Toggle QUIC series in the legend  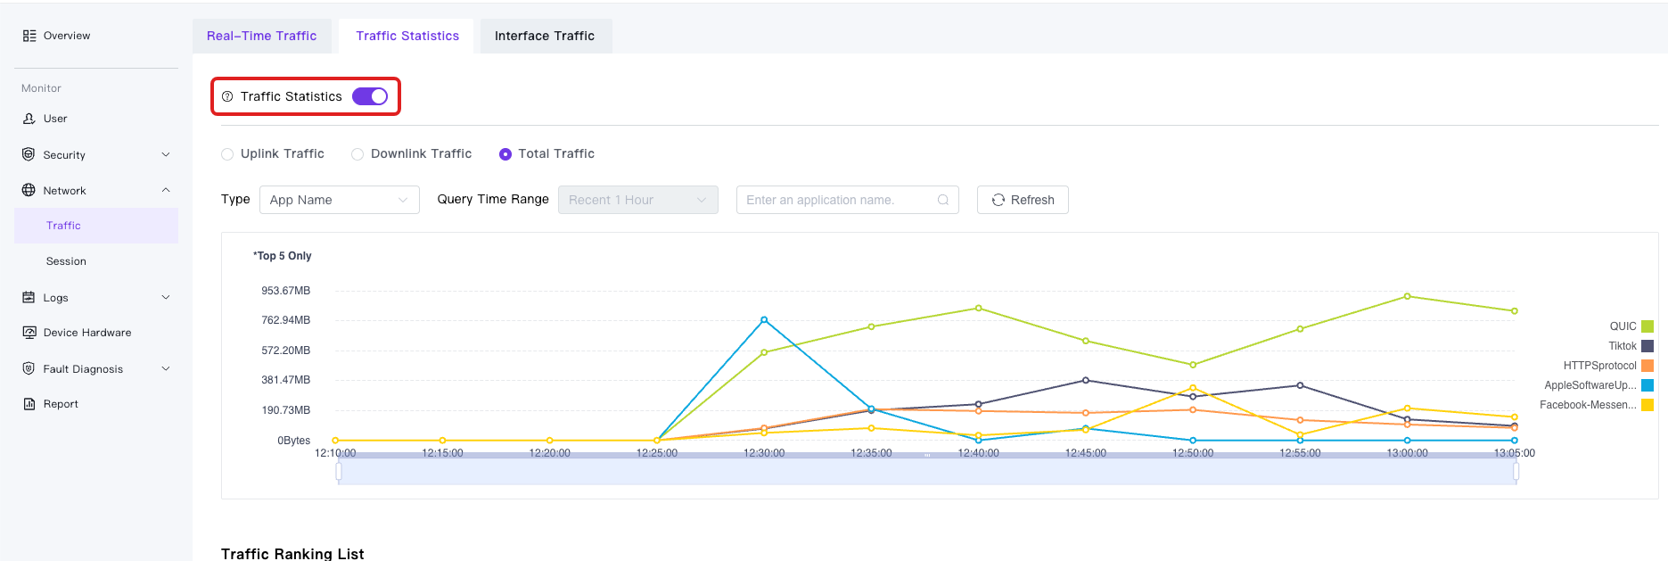click(1631, 326)
